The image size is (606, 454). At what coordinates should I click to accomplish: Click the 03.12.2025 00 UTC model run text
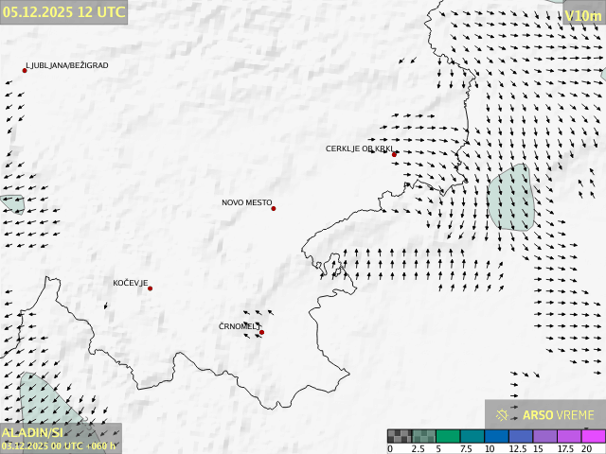(x=59, y=445)
